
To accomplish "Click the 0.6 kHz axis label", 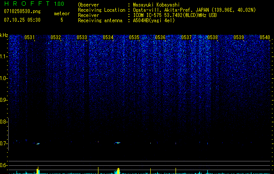I will pyautogui.click(x=3, y=165).
